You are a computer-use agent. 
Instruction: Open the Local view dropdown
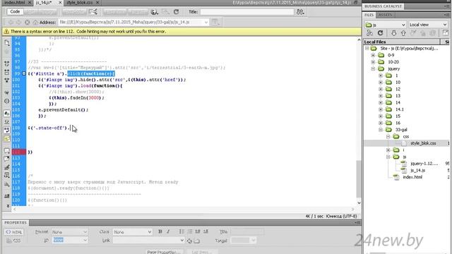click(428, 25)
